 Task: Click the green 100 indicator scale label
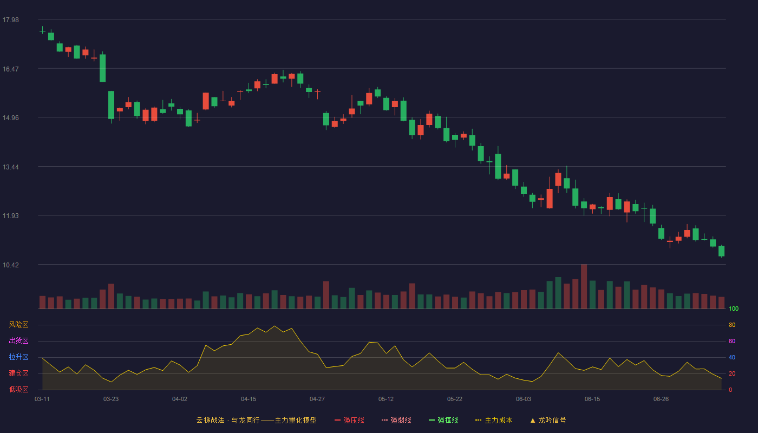coord(734,309)
